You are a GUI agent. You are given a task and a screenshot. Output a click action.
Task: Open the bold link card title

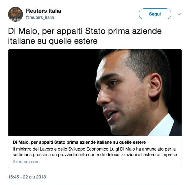tap(79, 142)
